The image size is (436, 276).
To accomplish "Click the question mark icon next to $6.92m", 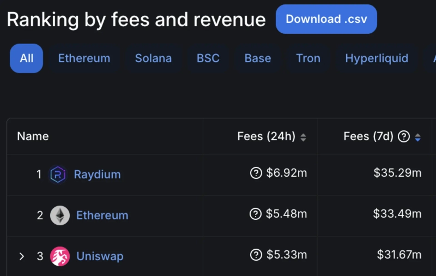I will pos(256,173).
